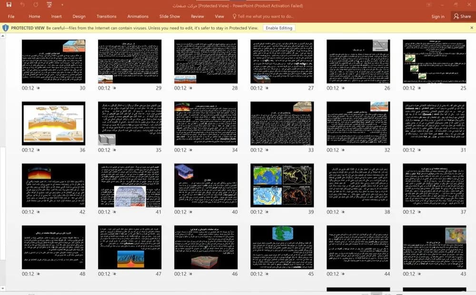Open the Review tab
This screenshot has height=295, width=476.
point(198,16)
